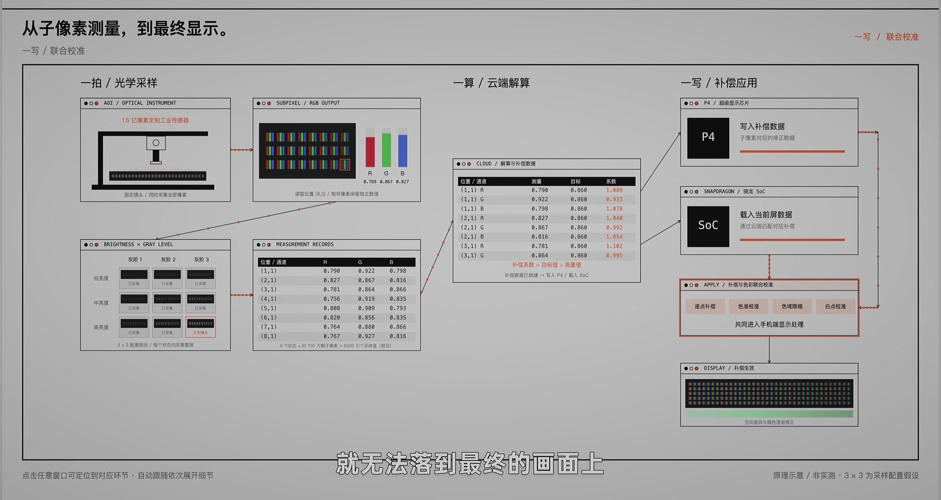Click the 补偿系数 = 目标值 ÷ 测量值 formula text
941x500 pixels.
546,265
